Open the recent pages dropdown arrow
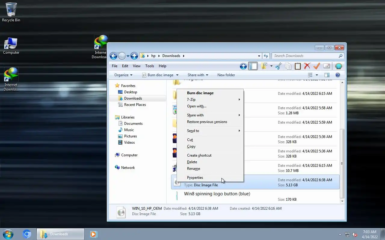 pyautogui.click(x=128, y=56)
